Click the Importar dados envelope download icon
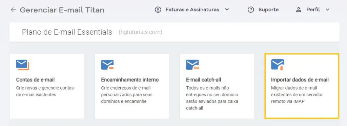 [278, 65]
